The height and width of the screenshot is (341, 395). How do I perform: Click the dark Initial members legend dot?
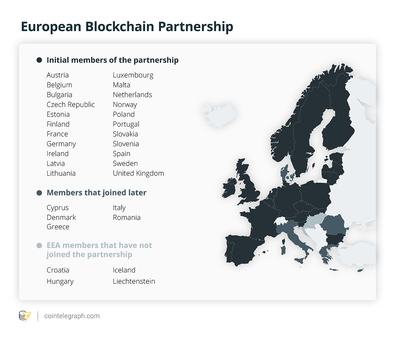[39, 60]
